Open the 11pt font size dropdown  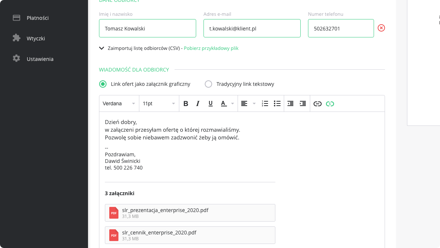159,103
